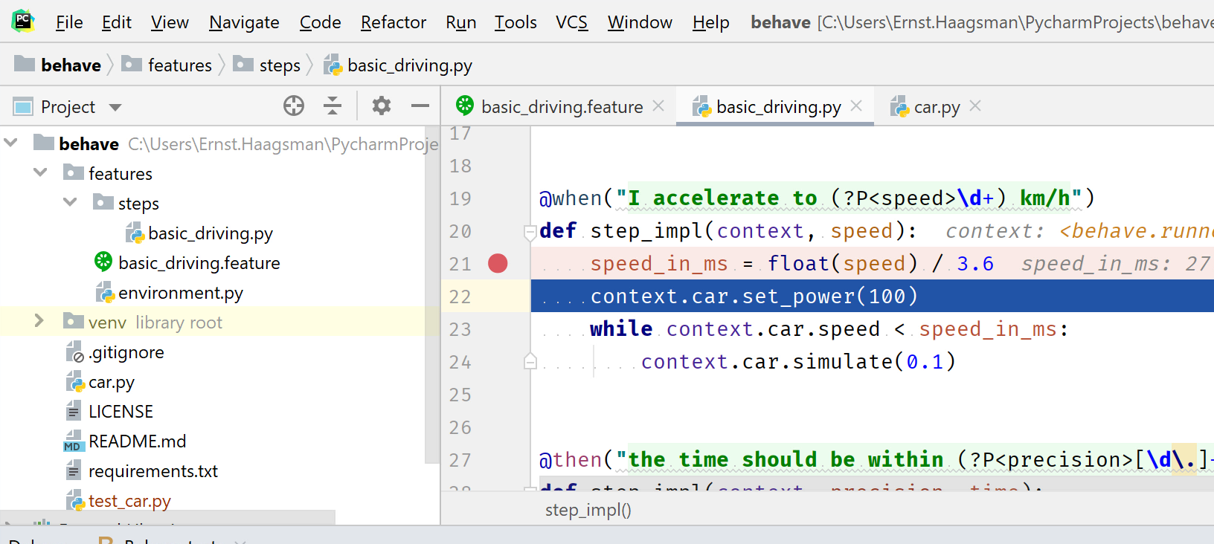Screen dimensions: 1214x544
Task: Click features breadcrumb in navigation bar
Action: pyautogui.click(x=179, y=65)
